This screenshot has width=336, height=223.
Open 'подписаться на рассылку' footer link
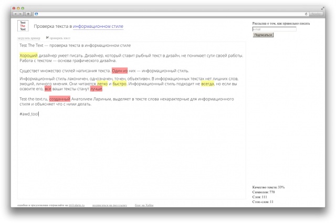(110, 205)
